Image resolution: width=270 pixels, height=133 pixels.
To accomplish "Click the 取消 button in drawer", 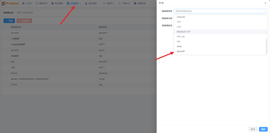I will pos(253,129).
